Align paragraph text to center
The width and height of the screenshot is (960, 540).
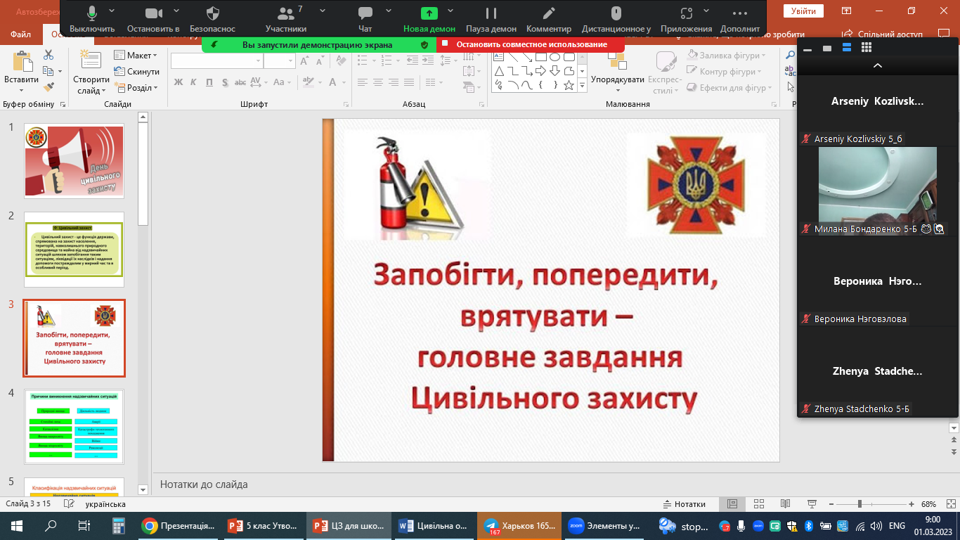click(378, 82)
